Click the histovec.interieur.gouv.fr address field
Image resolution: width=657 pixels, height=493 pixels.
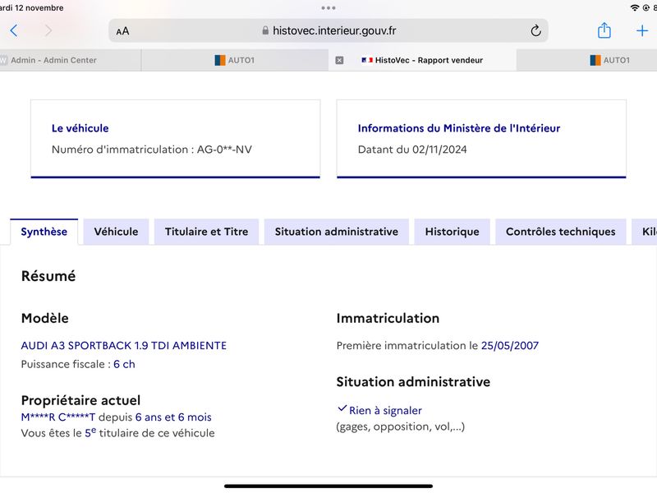pos(328,30)
